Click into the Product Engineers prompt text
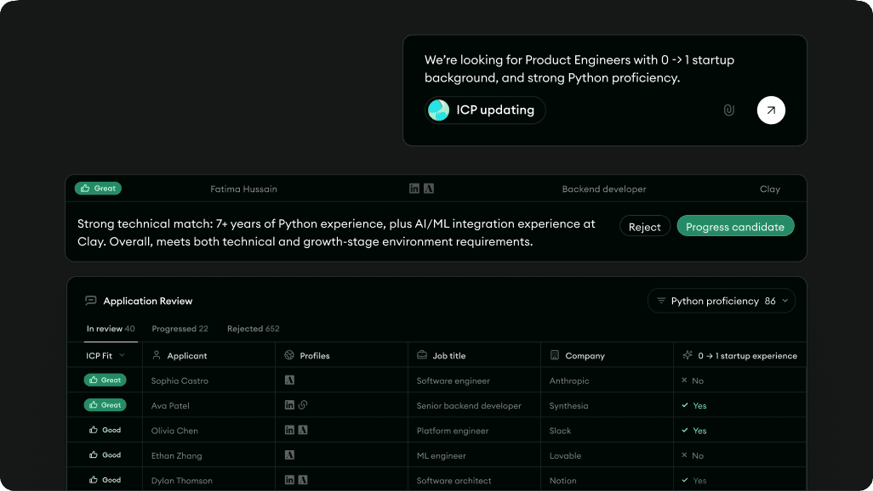The image size is (873, 491). (579, 69)
